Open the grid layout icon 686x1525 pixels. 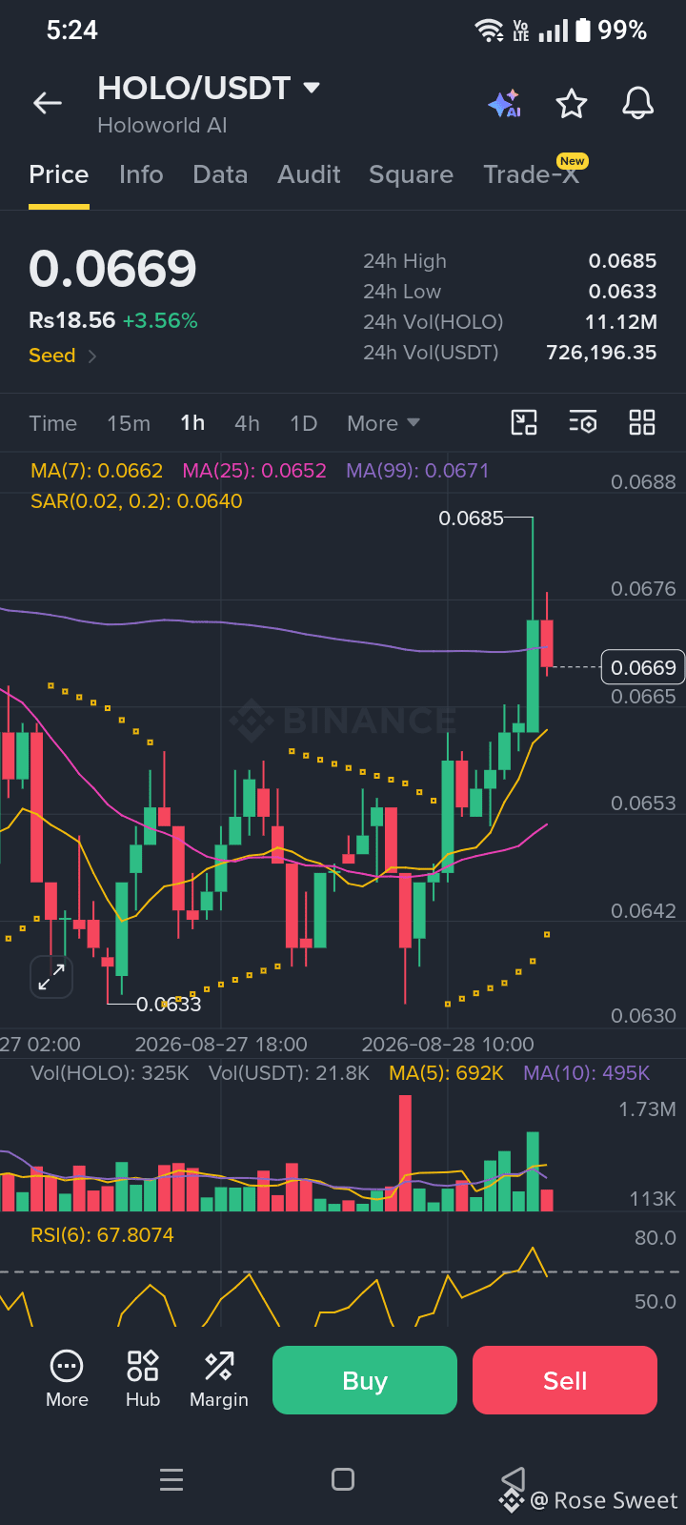pos(642,422)
